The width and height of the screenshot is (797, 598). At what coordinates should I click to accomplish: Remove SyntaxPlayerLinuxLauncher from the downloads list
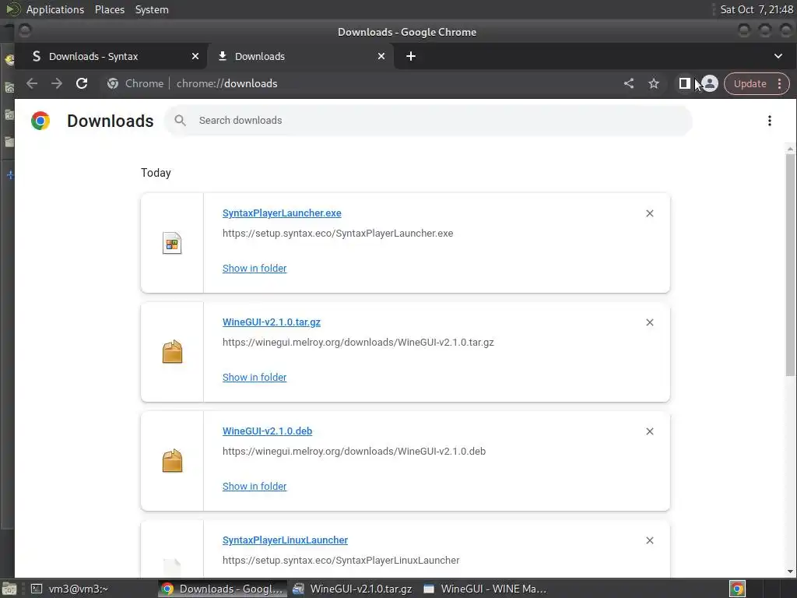click(x=650, y=540)
